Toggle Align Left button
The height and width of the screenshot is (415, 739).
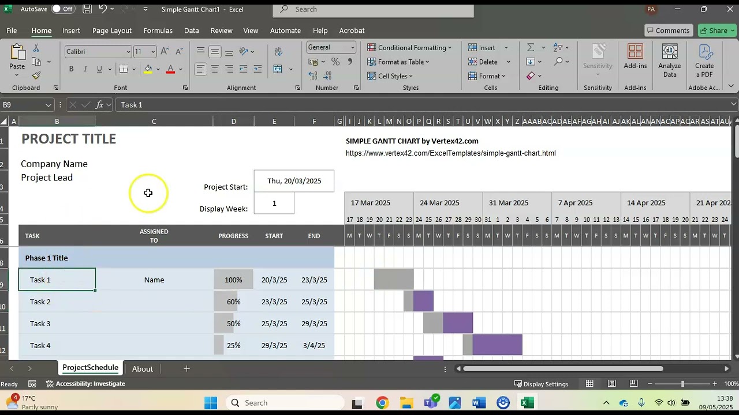click(200, 69)
